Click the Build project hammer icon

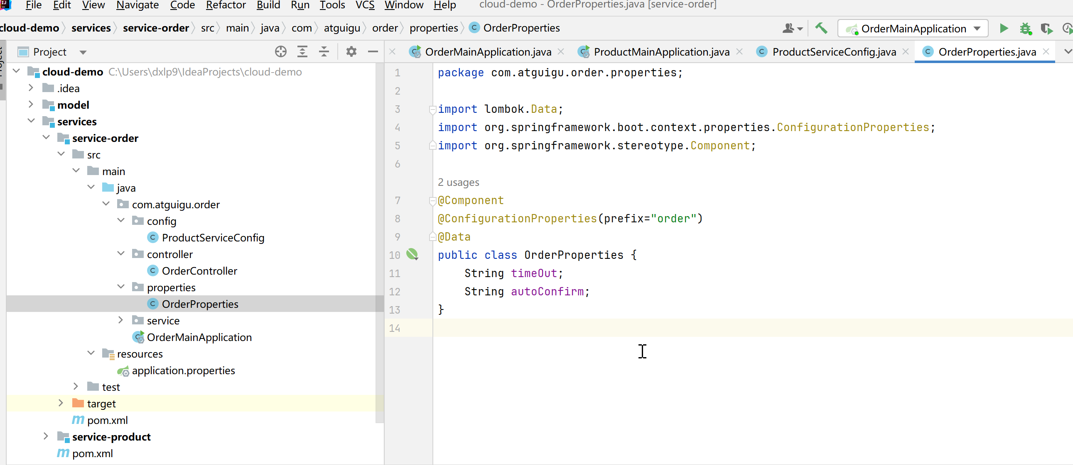click(821, 28)
